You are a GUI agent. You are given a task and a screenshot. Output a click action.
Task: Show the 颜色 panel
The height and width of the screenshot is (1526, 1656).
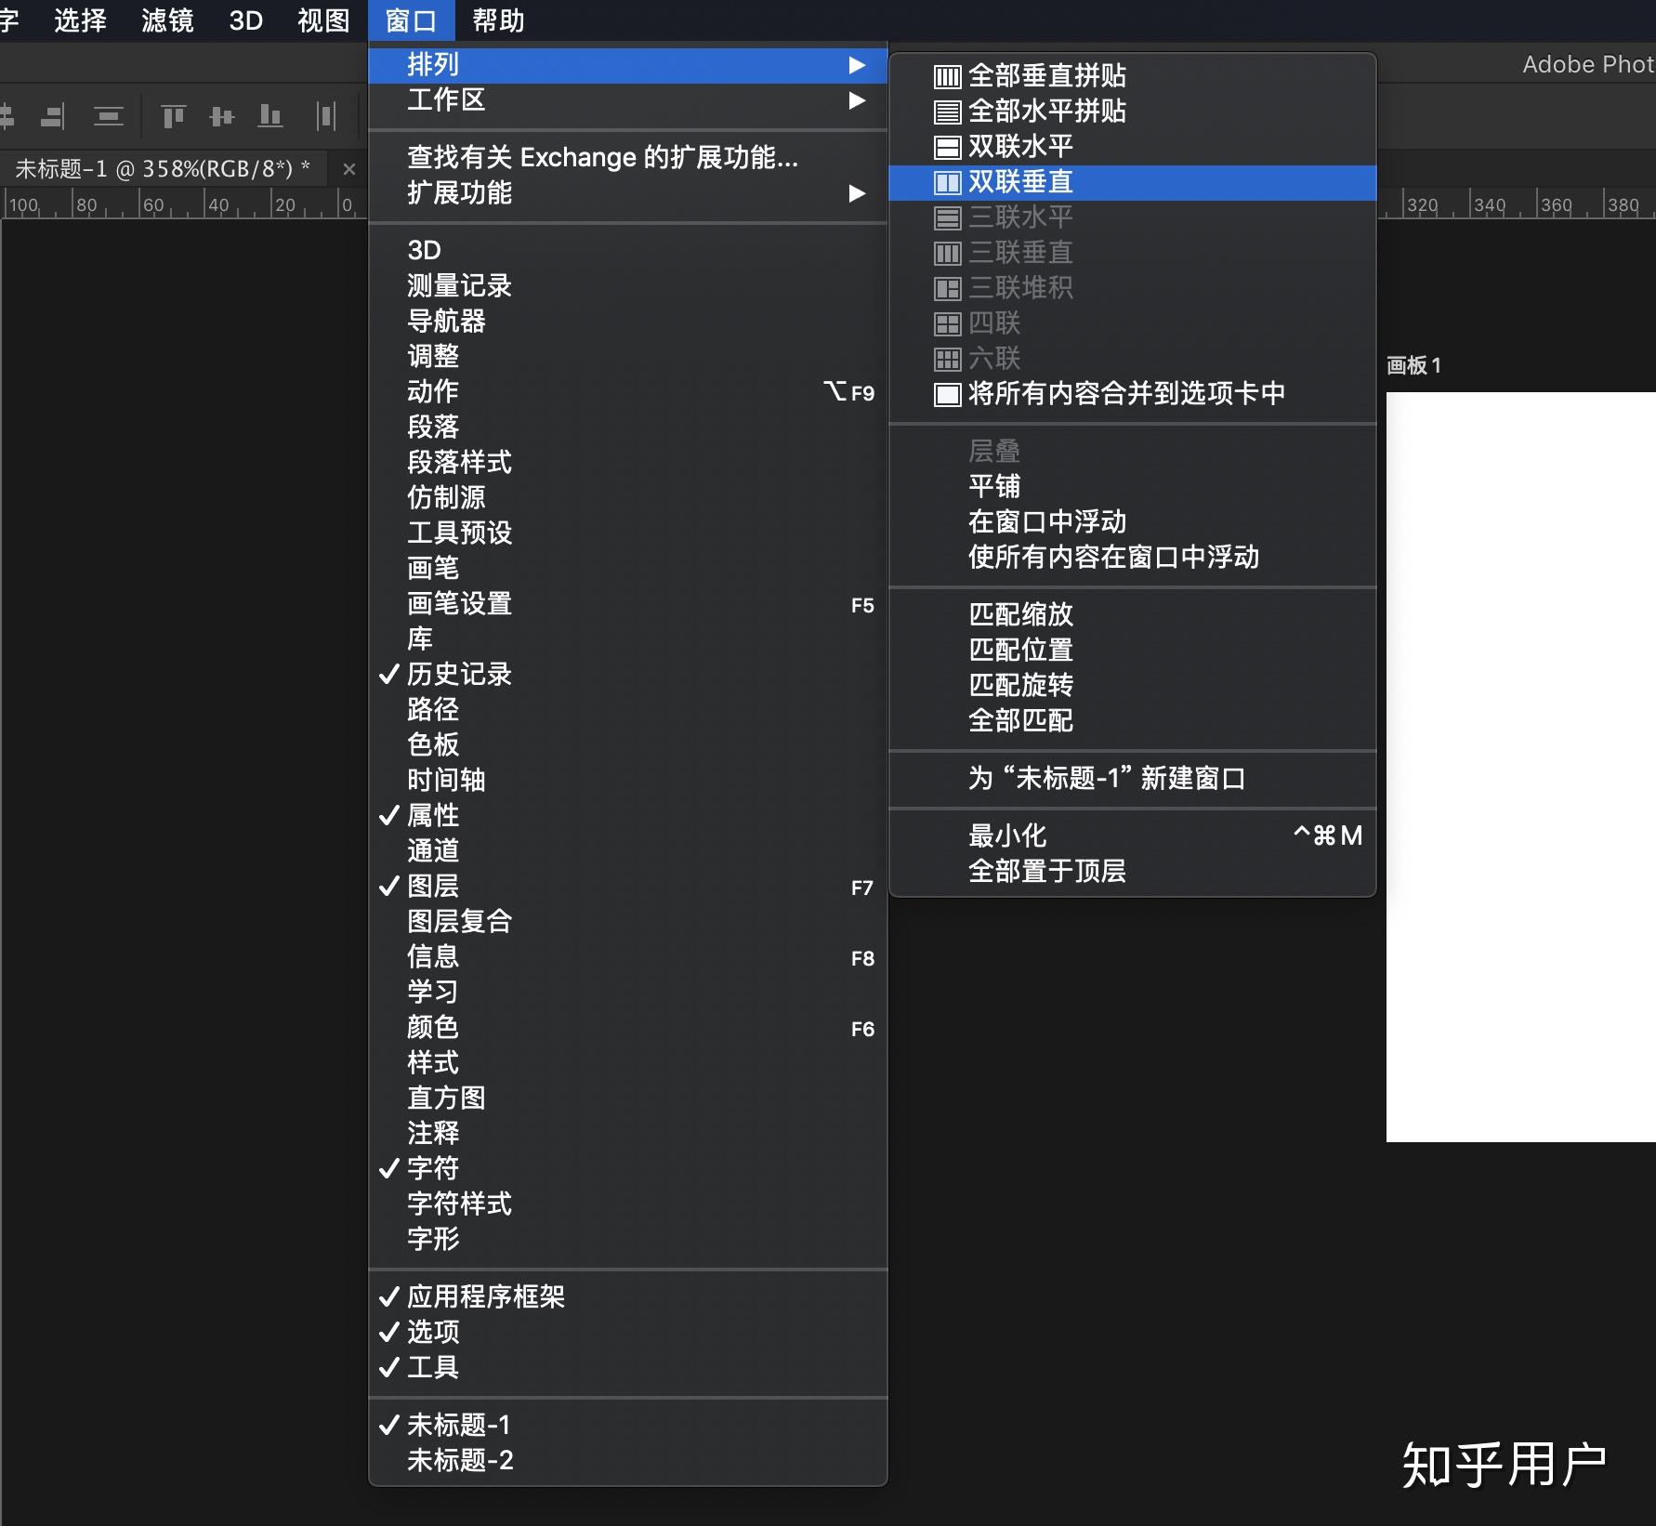(628, 1027)
